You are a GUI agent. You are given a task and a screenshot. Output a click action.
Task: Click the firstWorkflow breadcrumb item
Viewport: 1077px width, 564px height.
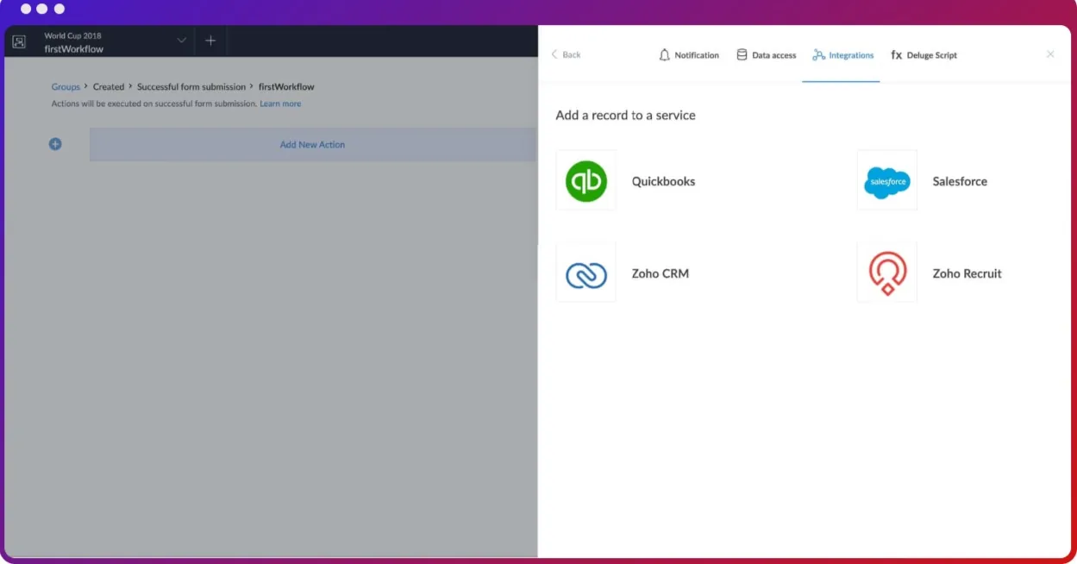pyautogui.click(x=286, y=87)
